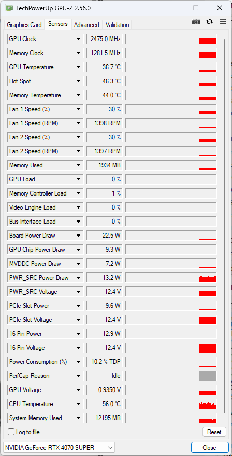The height and width of the screenshot is (456, 232).
Task: Click the Close button at bottom
Action: point(209,448)
